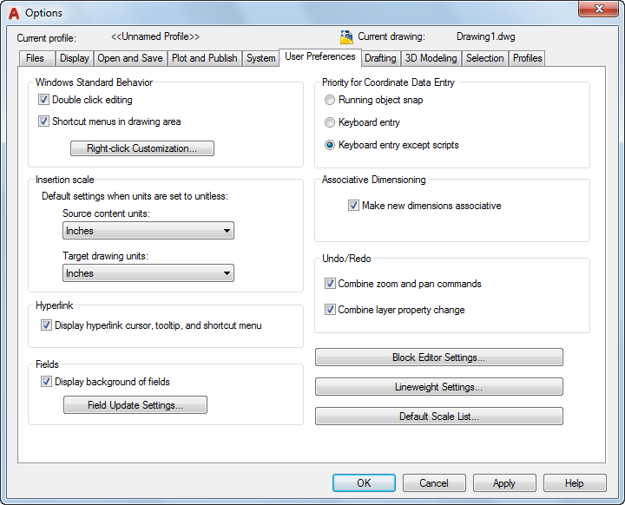
Task: Toggle Combine zoom and pan commands
Action: click(x=330, y=284)
